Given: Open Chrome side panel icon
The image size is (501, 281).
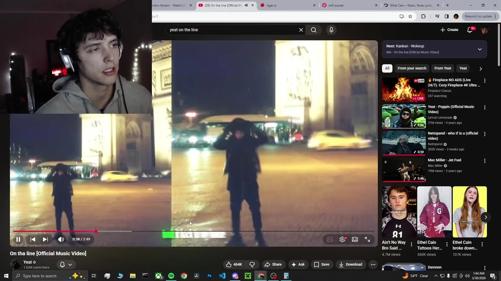Looking at the screenshot, I should click(x=447, y=16).
